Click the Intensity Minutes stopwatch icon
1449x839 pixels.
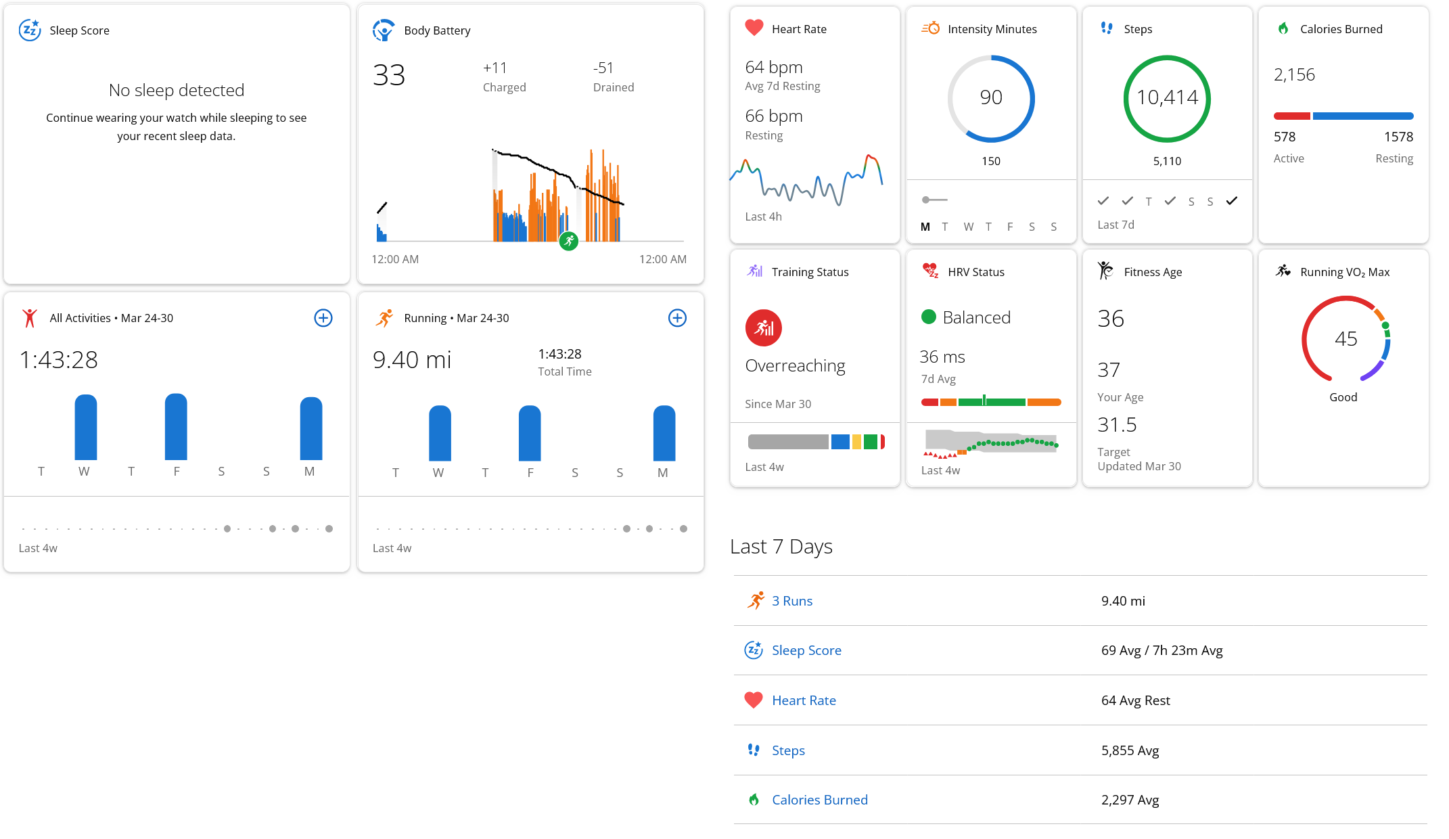coord(930,28)
